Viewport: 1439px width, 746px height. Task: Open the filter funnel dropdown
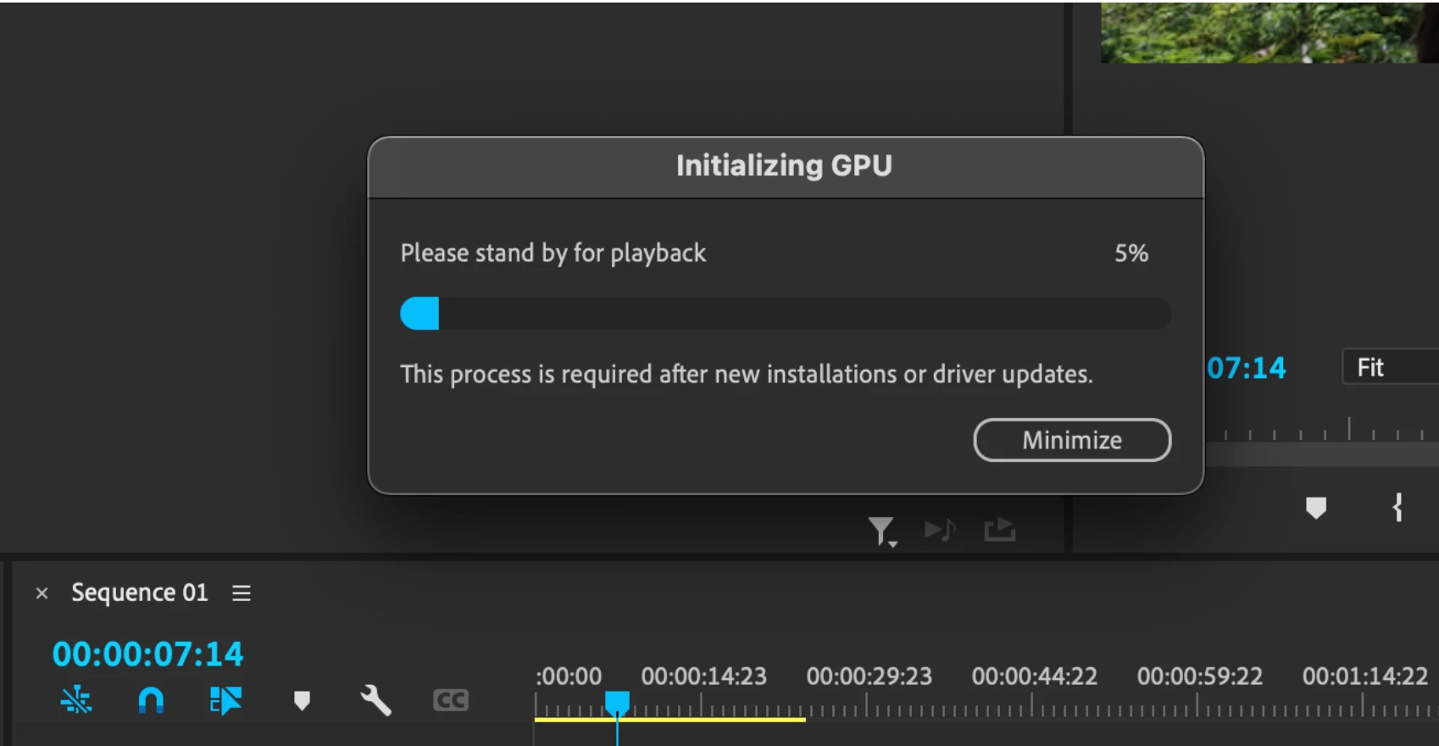click(882, 532)
